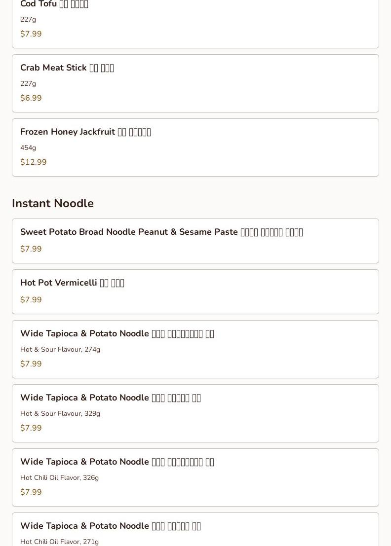Click the Instant Noodle section heading
This screenshot has height=546, width=391.
53,203
